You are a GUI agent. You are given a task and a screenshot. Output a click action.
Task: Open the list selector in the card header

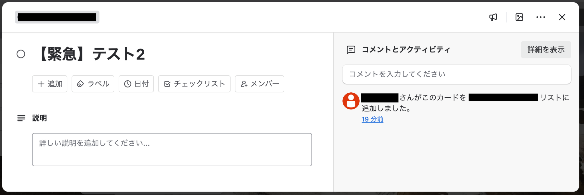click(57, 17)
